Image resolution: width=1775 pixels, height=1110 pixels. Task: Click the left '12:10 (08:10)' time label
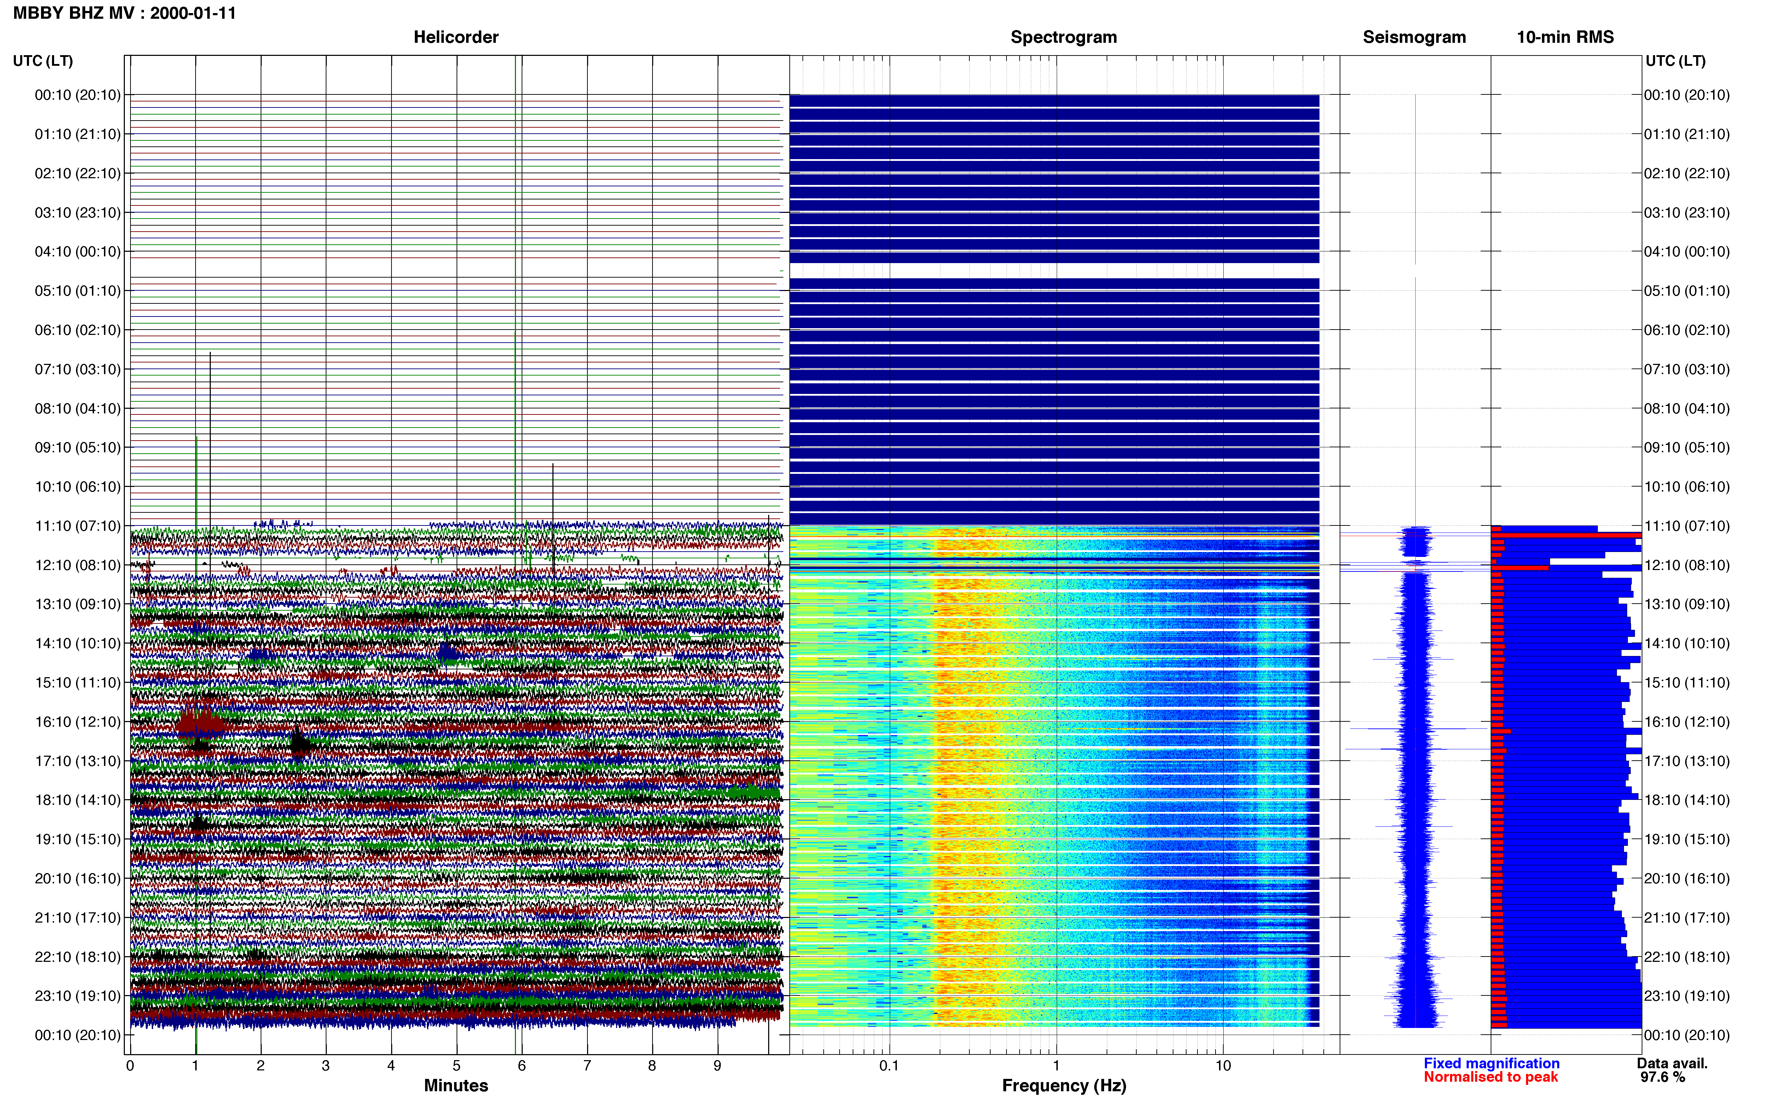(78, 565)
